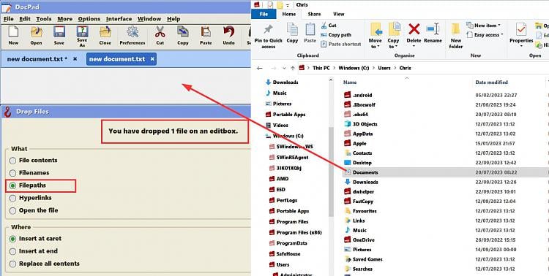Click Cut in the Explorer Clipboard group
The image size is (549, 276).
pos(329,26)
